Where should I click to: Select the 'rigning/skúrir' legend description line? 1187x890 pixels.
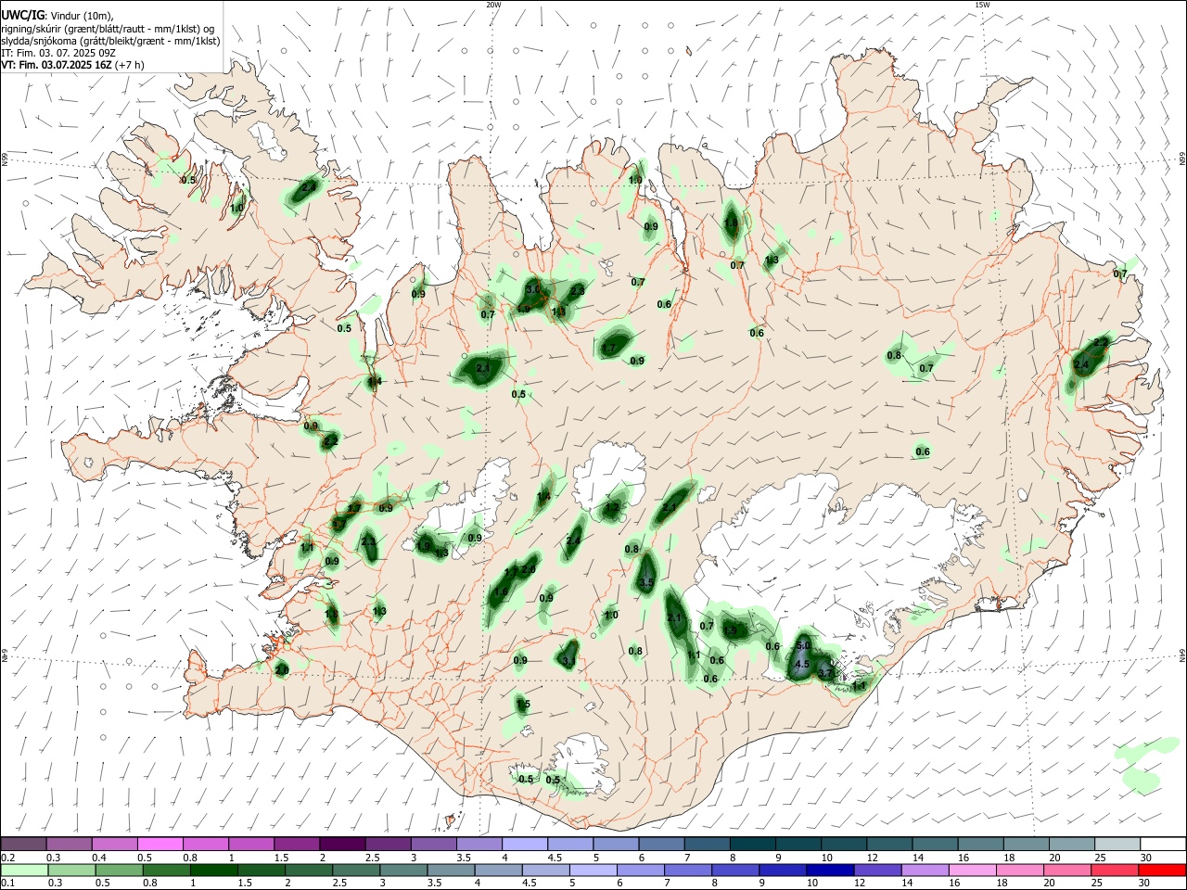(109, 29)
